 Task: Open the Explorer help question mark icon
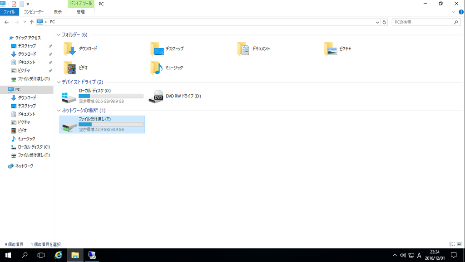coord(461,12)
